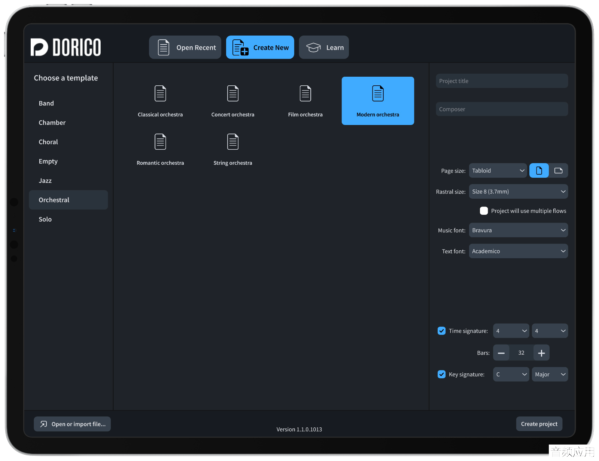Switch to the Create New tab

[x=260, y=47]
